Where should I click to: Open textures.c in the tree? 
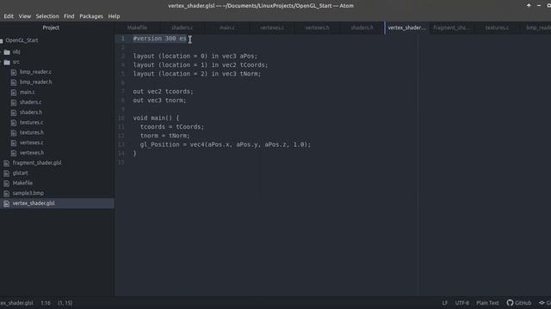(x=32, y=123)
